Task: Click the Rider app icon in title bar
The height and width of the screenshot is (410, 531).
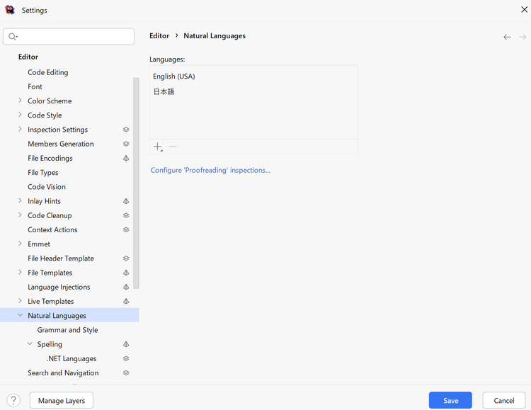Action: click(10, 10)
